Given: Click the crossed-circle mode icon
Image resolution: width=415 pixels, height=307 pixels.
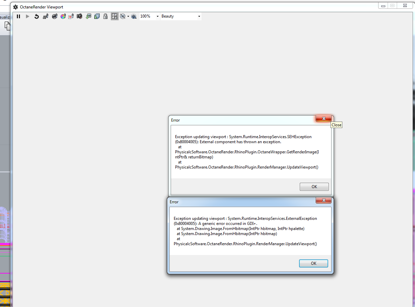Looking at the screenshot, I should click(123, 16).
